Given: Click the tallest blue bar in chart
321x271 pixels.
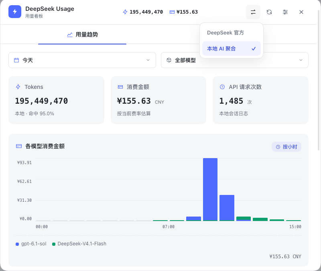Looking at the screenshot, I should 210,189.
